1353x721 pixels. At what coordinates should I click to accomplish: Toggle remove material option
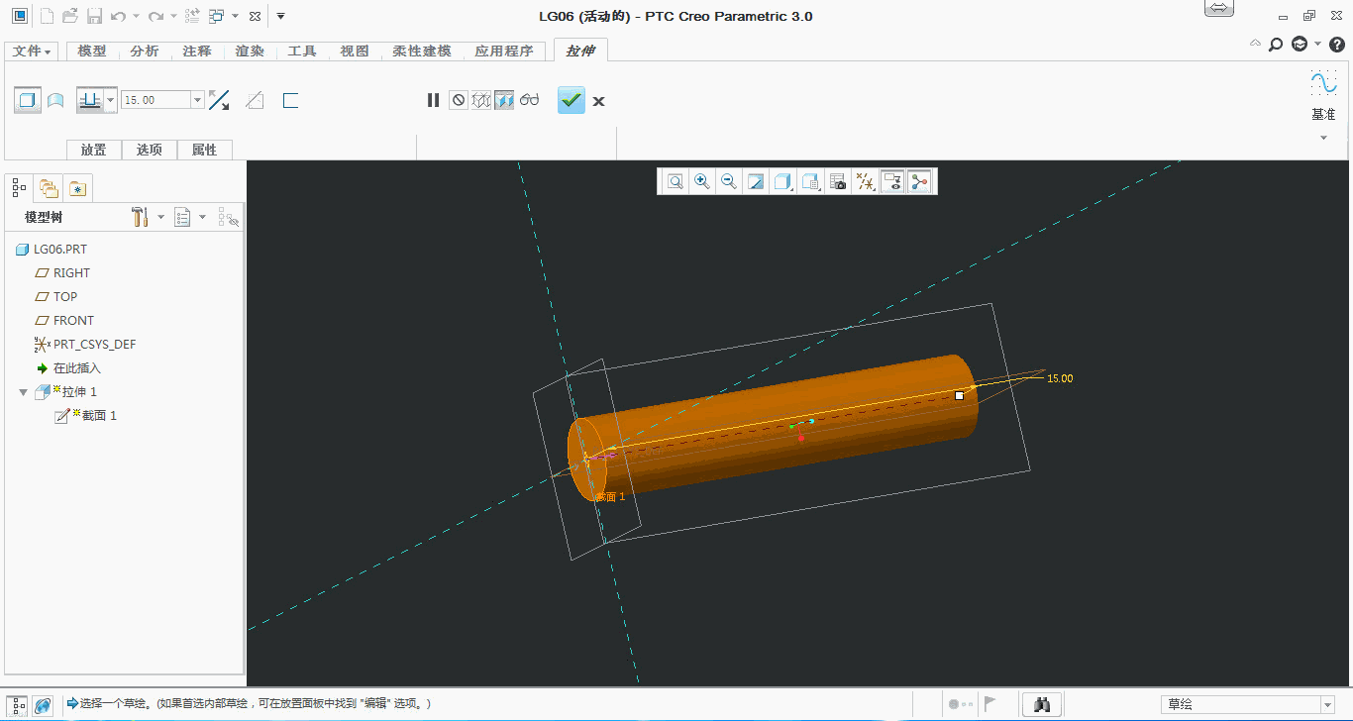tap(255, 100)
